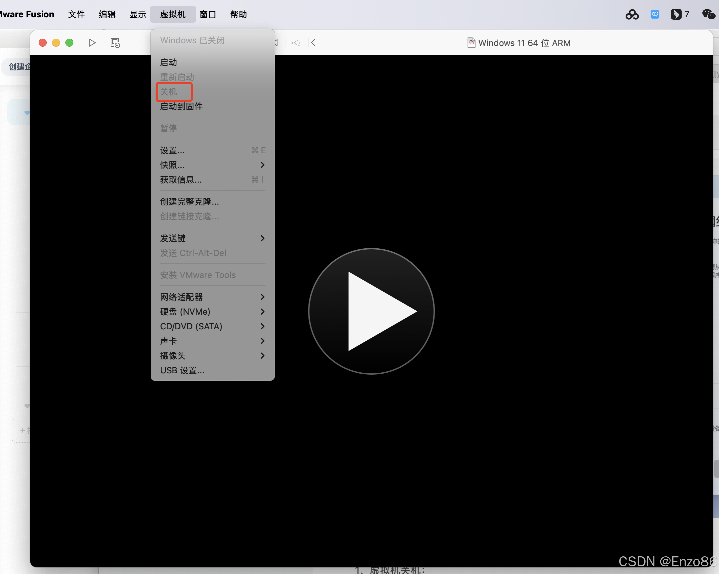Open the WeChat menu bar icon
The height and width of the screenshot is (574, 719).
[x=708, y=14]
